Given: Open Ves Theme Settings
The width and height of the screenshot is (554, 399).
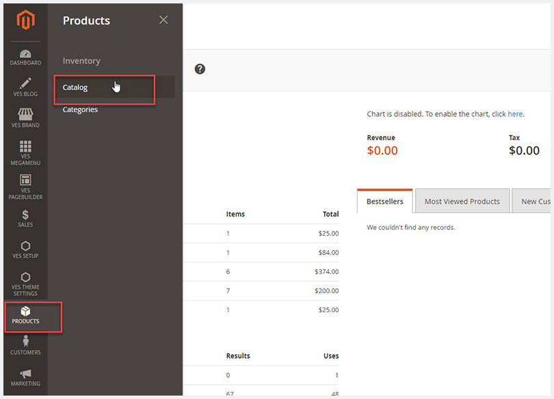Looking at the screenshot, I should point(25,282).
